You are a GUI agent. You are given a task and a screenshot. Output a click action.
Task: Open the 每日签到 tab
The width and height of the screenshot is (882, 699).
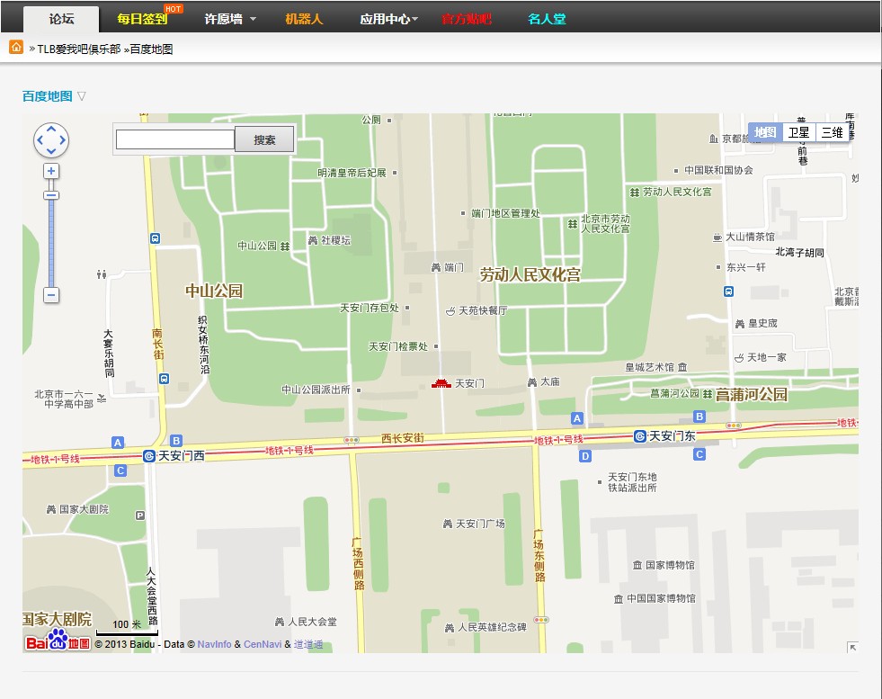click(142, 19)
